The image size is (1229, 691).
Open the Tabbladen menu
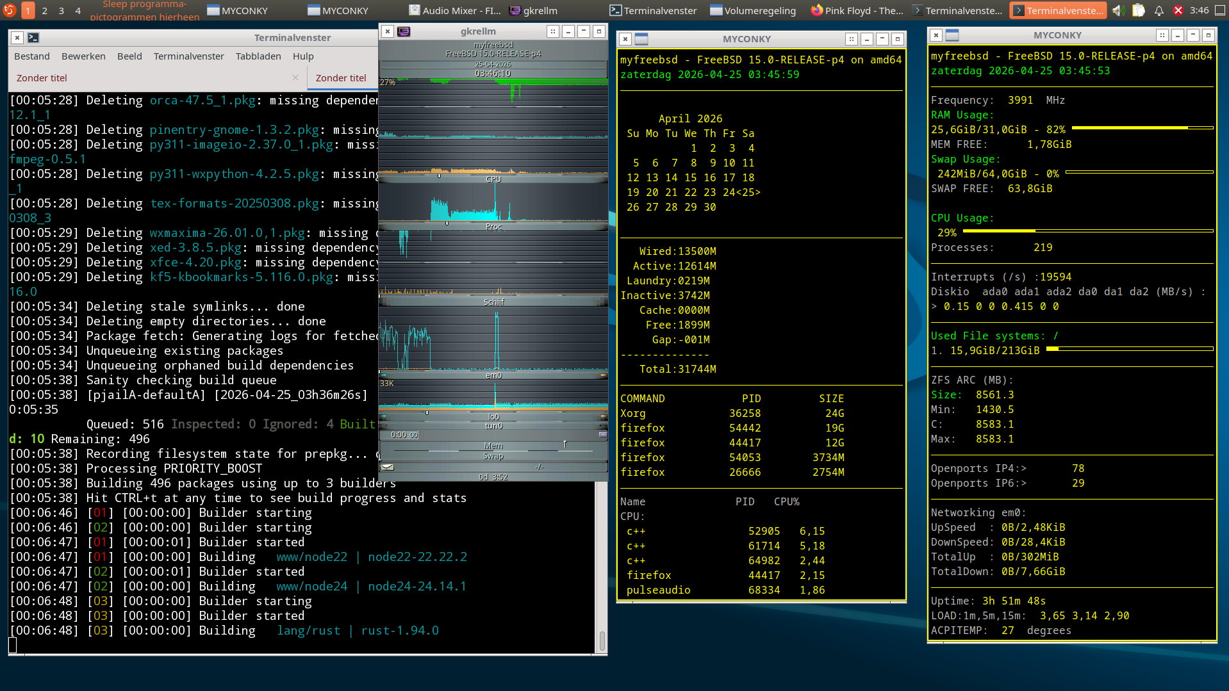click(258, 56)
